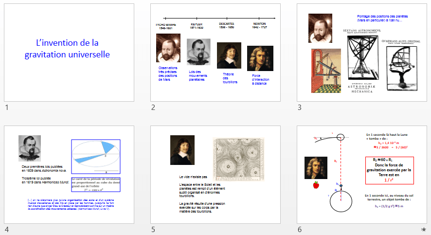The height and width of the screenshot is (235, 431).
Task: Click the slide number 5 label
Action: (153, 229)
